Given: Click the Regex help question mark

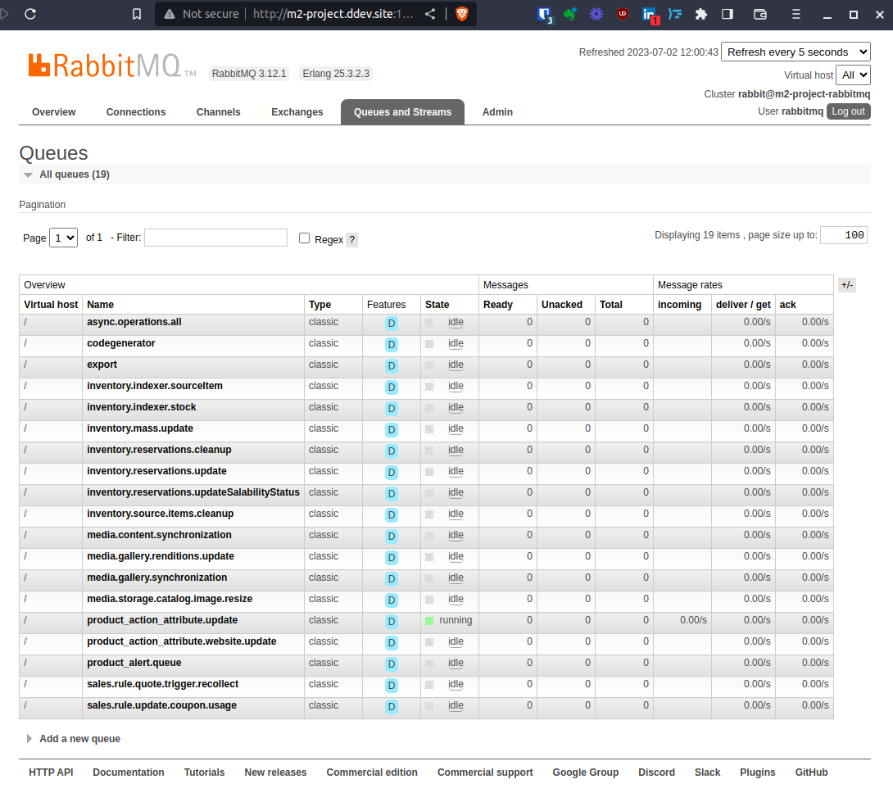Looking at the screenshot, I should point(352,240).
